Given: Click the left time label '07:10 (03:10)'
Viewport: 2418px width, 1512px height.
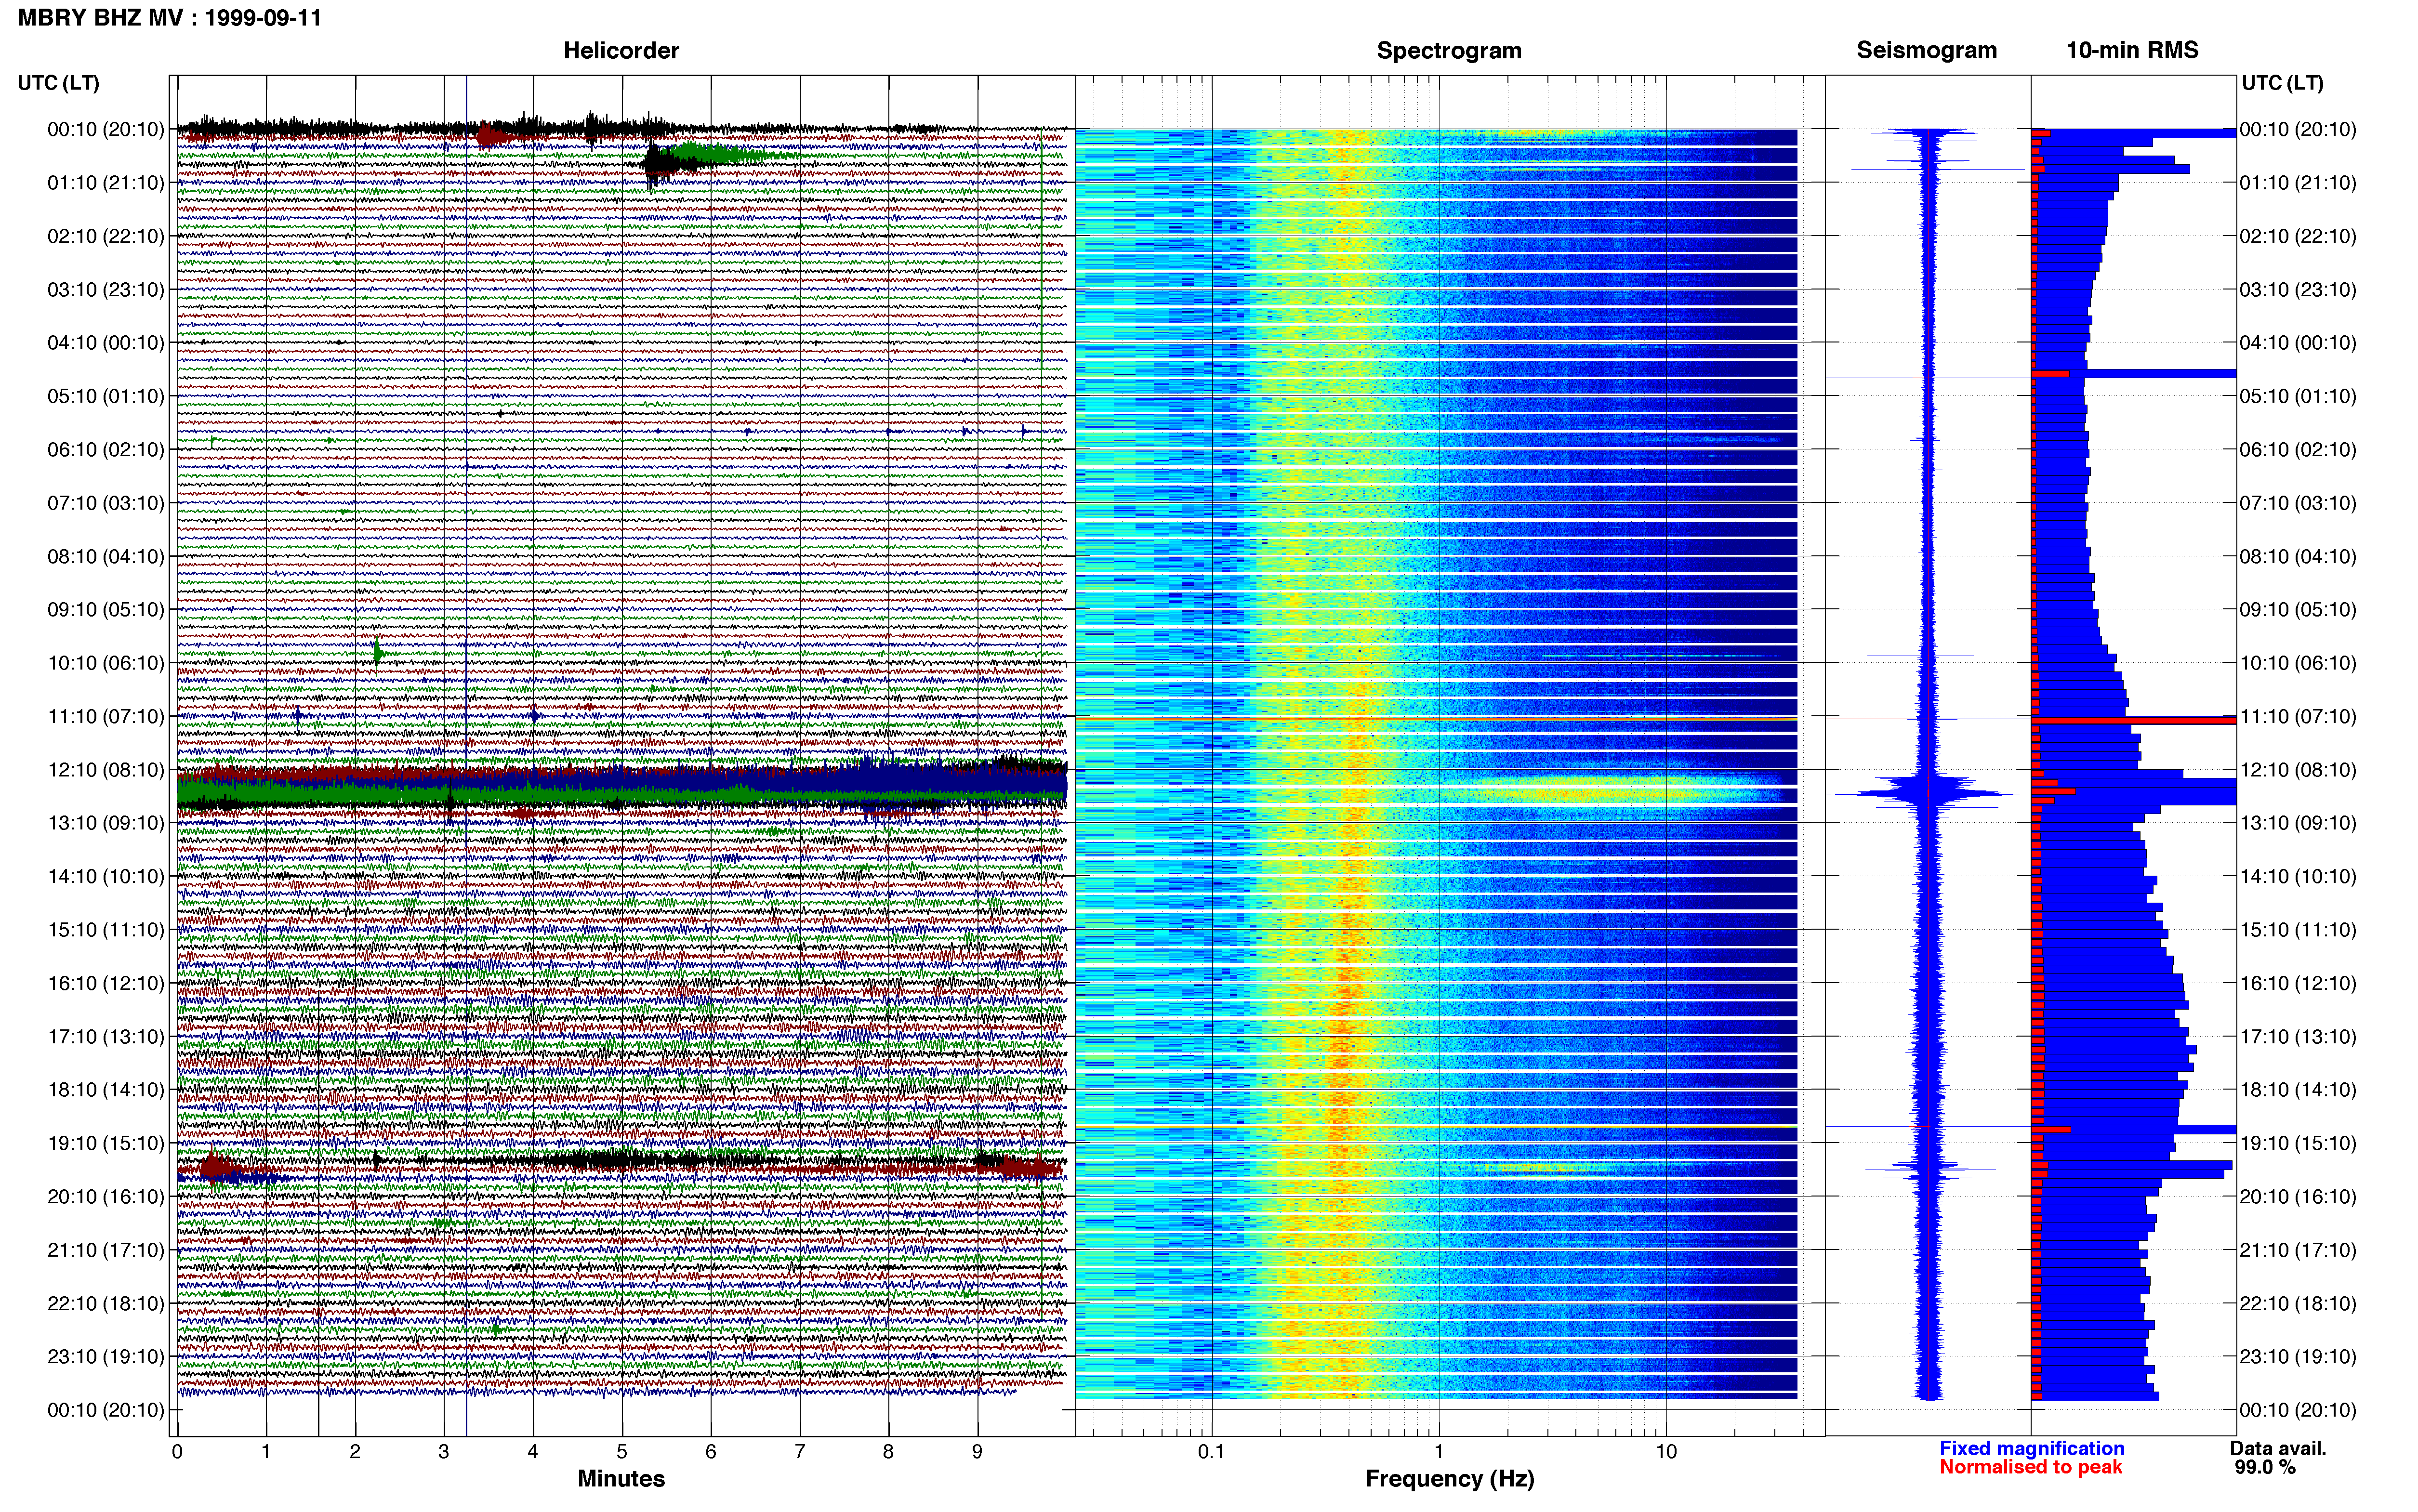Looking at the screenshot, I should (x=106, y=503).
